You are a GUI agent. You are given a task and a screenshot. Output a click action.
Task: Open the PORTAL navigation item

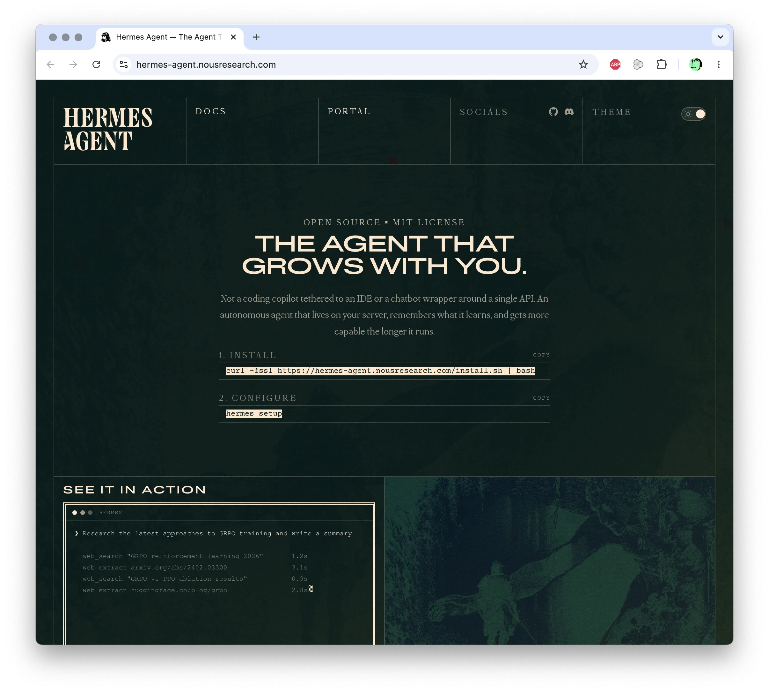[349, 111]
